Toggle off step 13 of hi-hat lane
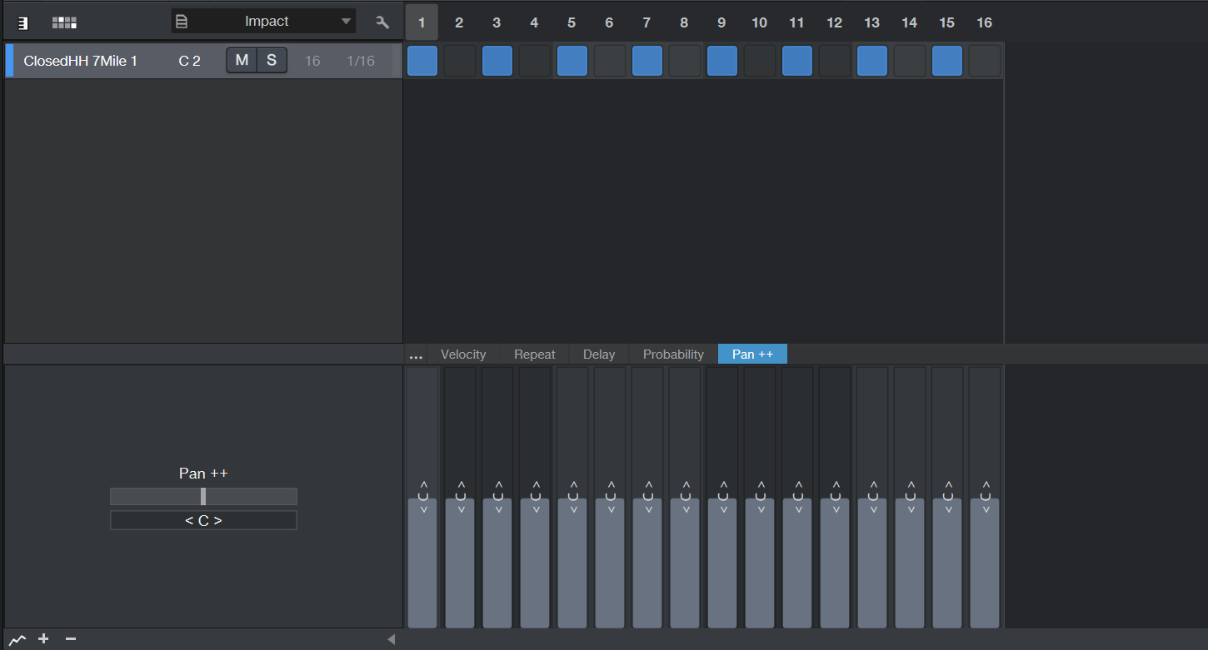Screen dimensions: 1208x650 pyautogui.click(x=872, y=61)
